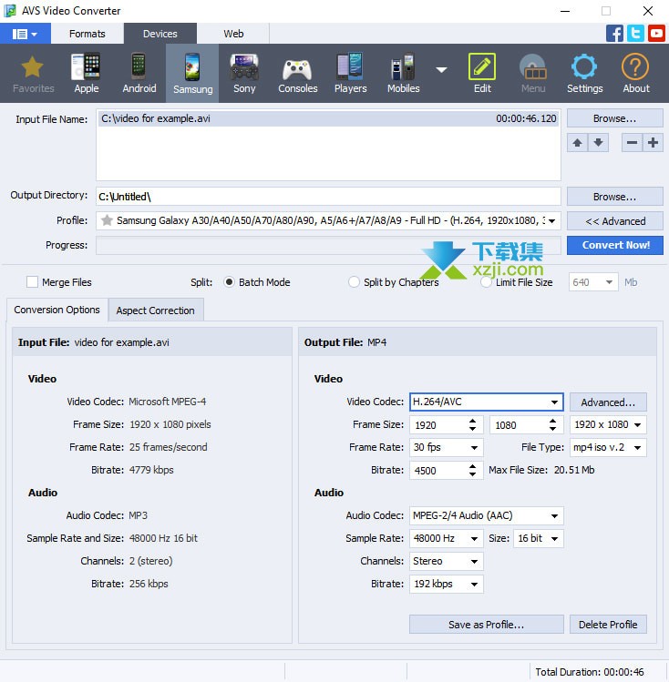Select the Sony devices icon
This screenshot has width=669, height=682.
point(244,73)
